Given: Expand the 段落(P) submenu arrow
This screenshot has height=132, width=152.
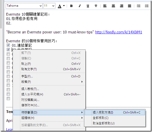Looking at the screenshot, I should click(82, 82).
